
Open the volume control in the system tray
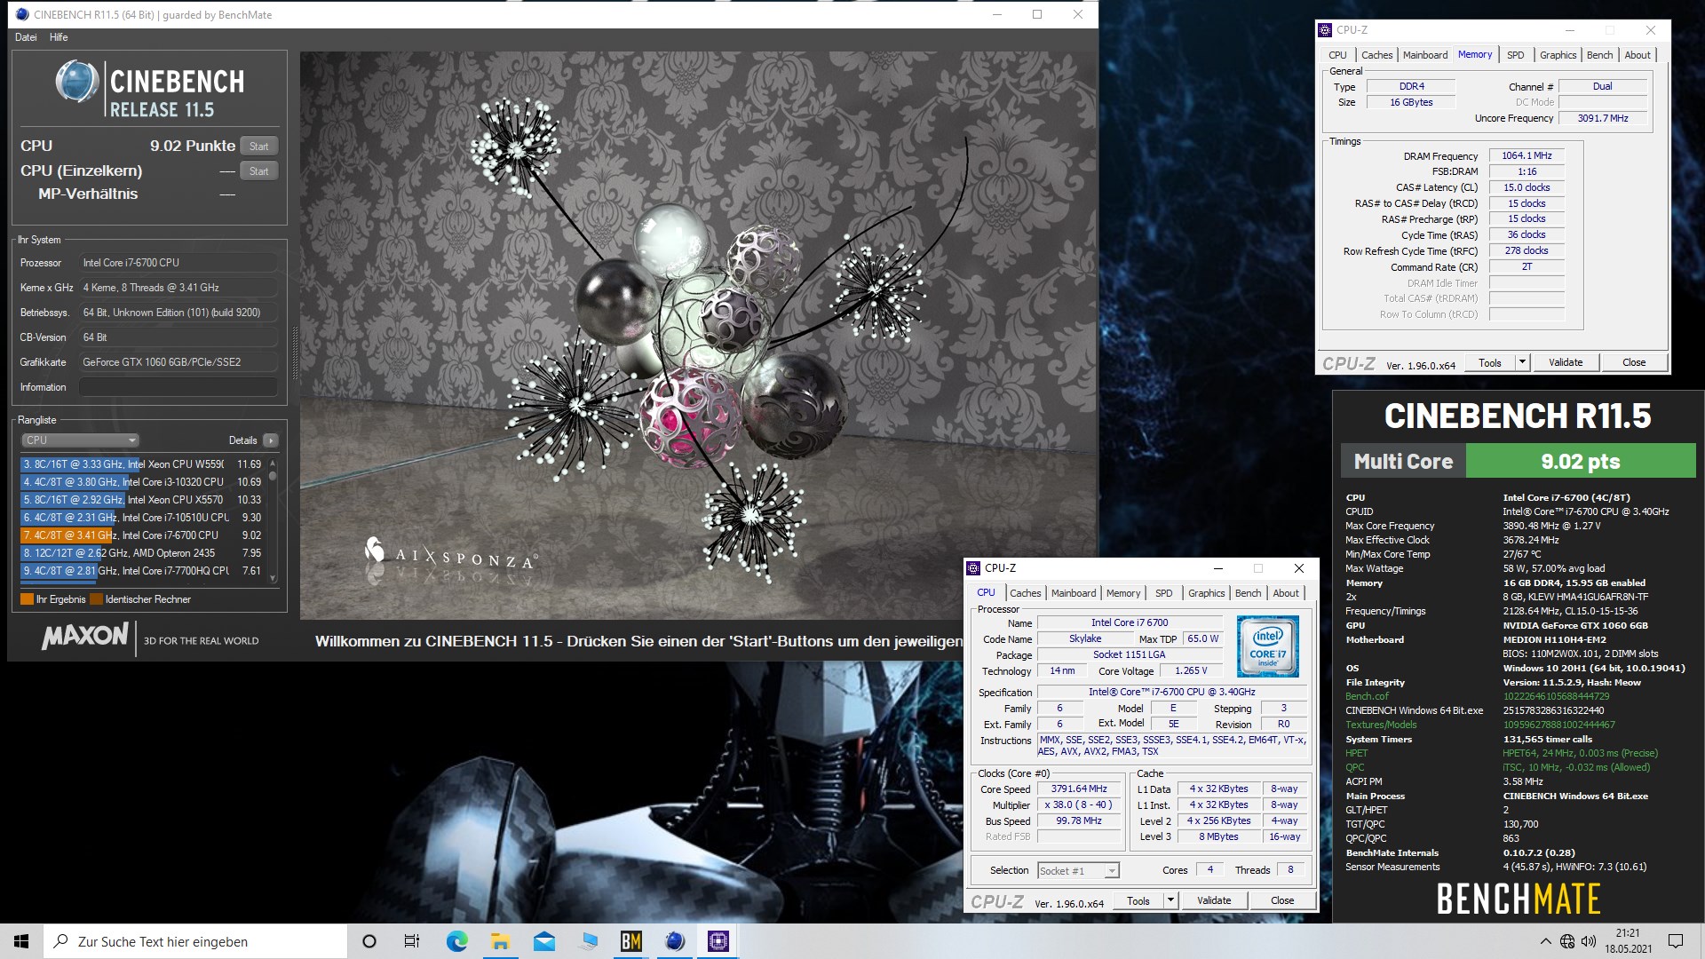tap(1589, 941)
